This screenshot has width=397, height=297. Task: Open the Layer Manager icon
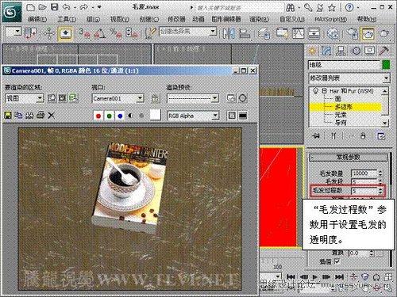coord(264,33)
